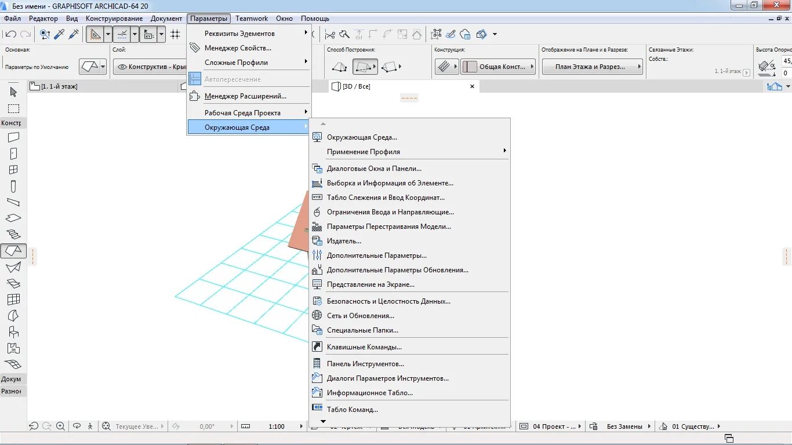The image size is (792, 445).
Task: Open the Редактор menu
Action: (43, 19)
